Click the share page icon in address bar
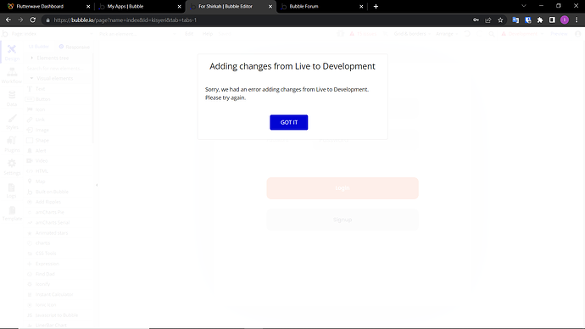This screenshot has width=585, height=329. 488,20
